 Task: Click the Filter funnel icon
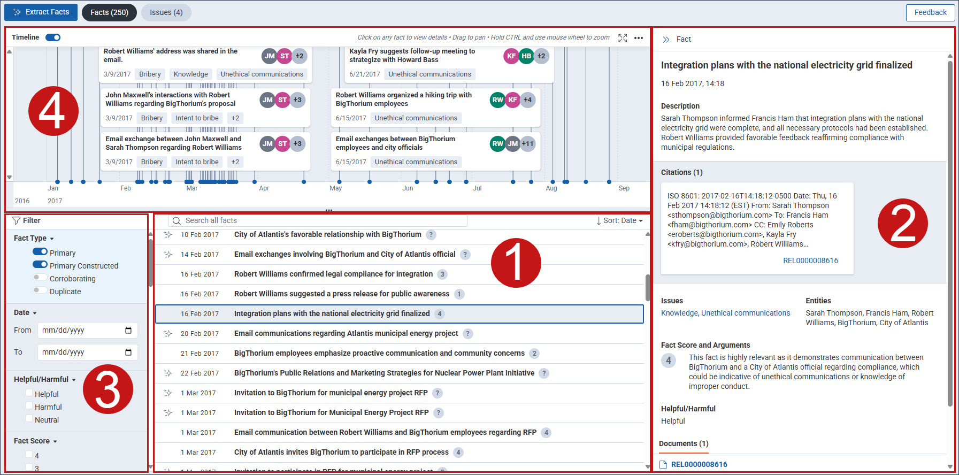click(x=17, y=220)
